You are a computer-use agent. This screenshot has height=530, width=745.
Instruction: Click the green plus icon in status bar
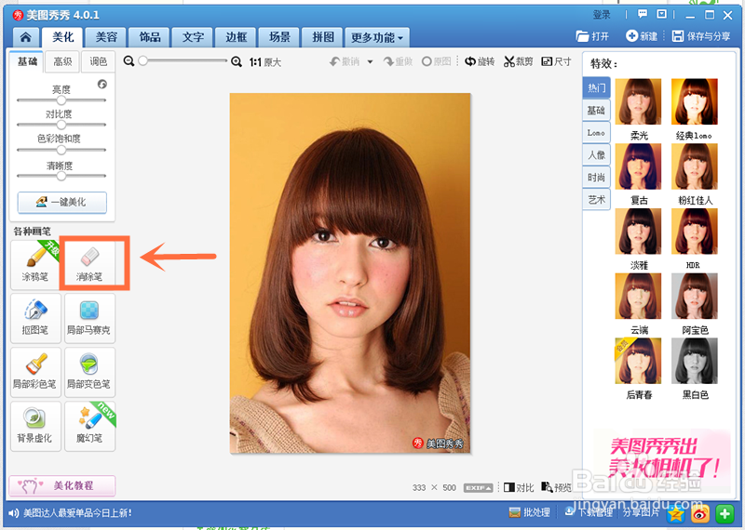tap(725, 513)
